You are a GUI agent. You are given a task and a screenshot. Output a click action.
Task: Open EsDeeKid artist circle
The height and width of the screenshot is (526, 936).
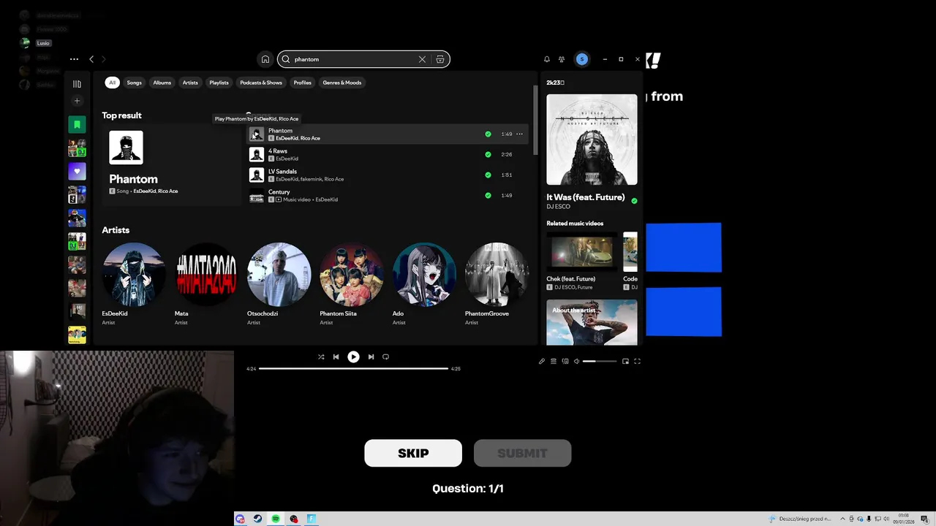pos(133,274)
